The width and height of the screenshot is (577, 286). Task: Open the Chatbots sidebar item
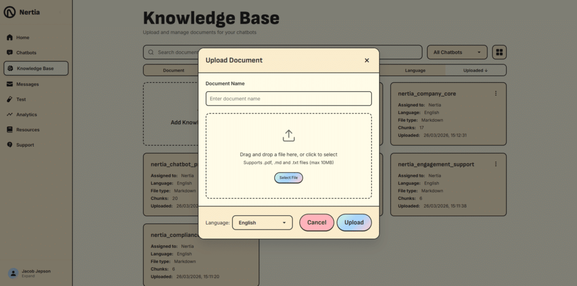coord(35,52)
